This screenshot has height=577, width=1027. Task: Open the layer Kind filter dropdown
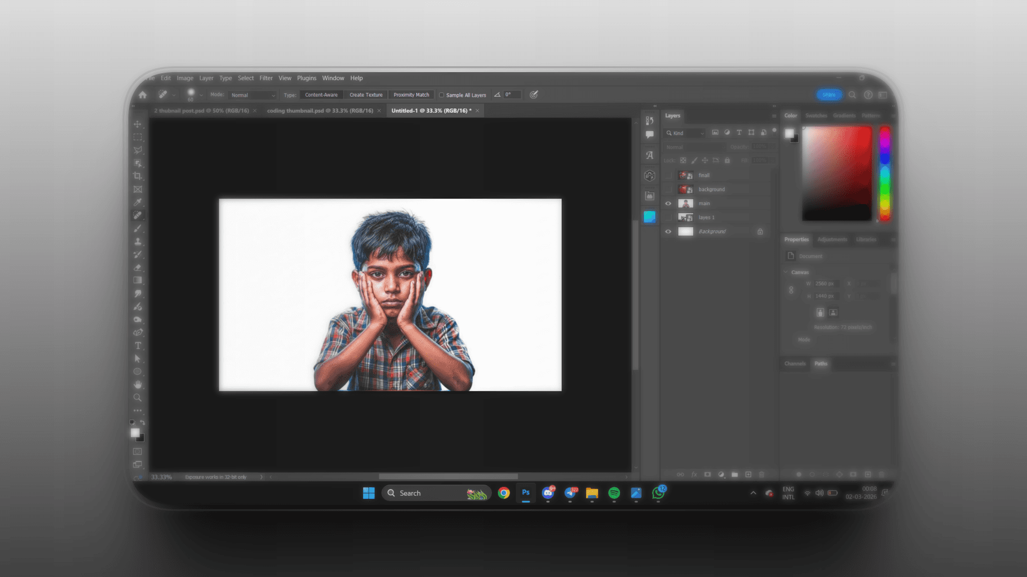click(685, 133)
